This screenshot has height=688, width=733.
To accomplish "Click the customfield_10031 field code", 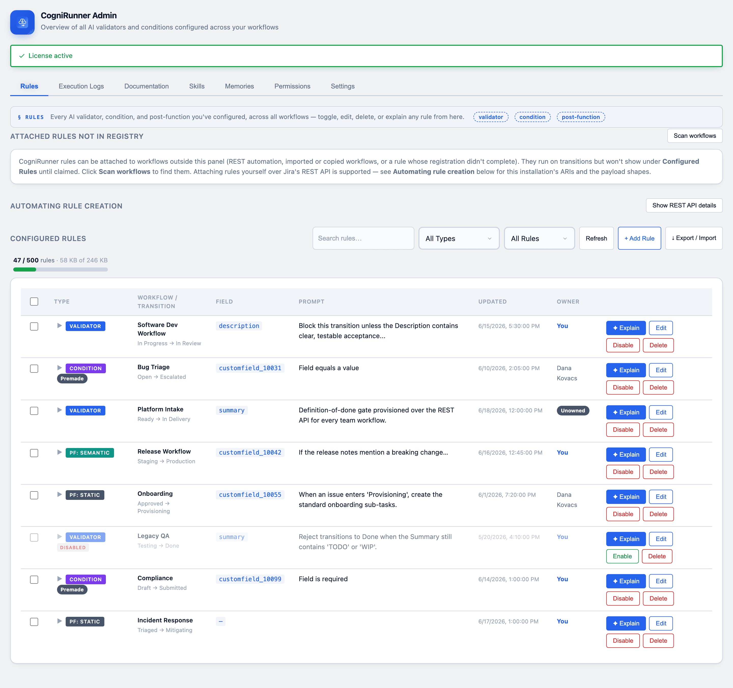I will (250, 368).
